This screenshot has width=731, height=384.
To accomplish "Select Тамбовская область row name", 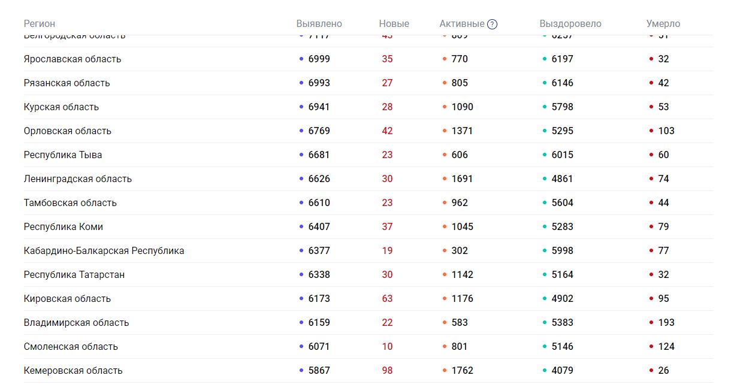I will 70,203.
